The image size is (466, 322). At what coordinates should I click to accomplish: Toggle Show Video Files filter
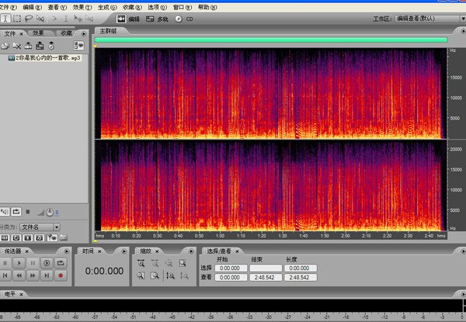[x=28, y=237]
